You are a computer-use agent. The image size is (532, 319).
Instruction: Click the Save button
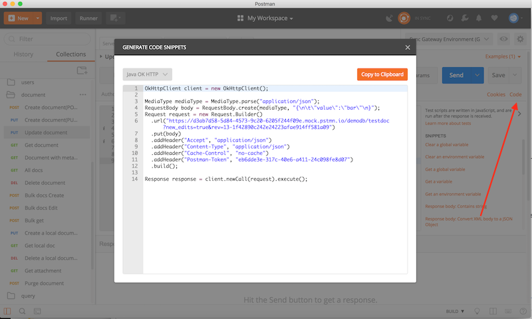click(x=498, y=75)
